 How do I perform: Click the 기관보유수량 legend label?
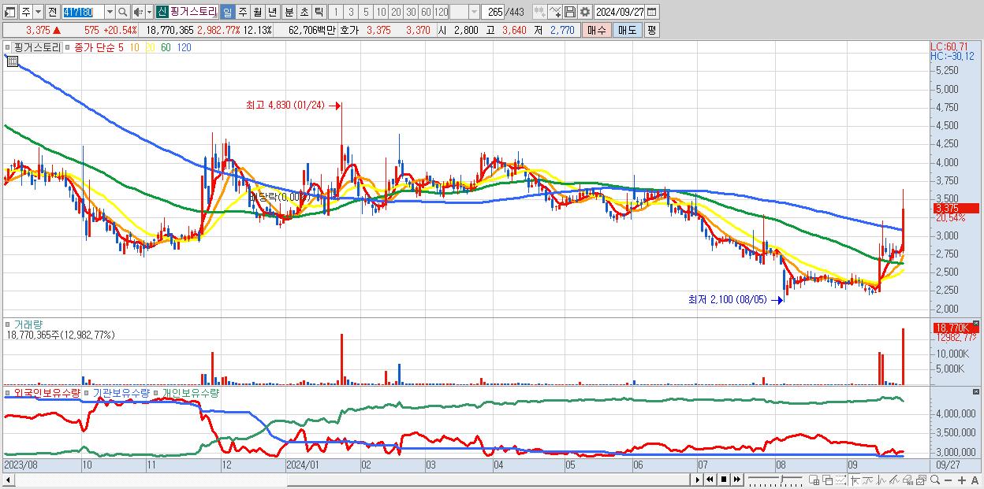click(122, 392)
